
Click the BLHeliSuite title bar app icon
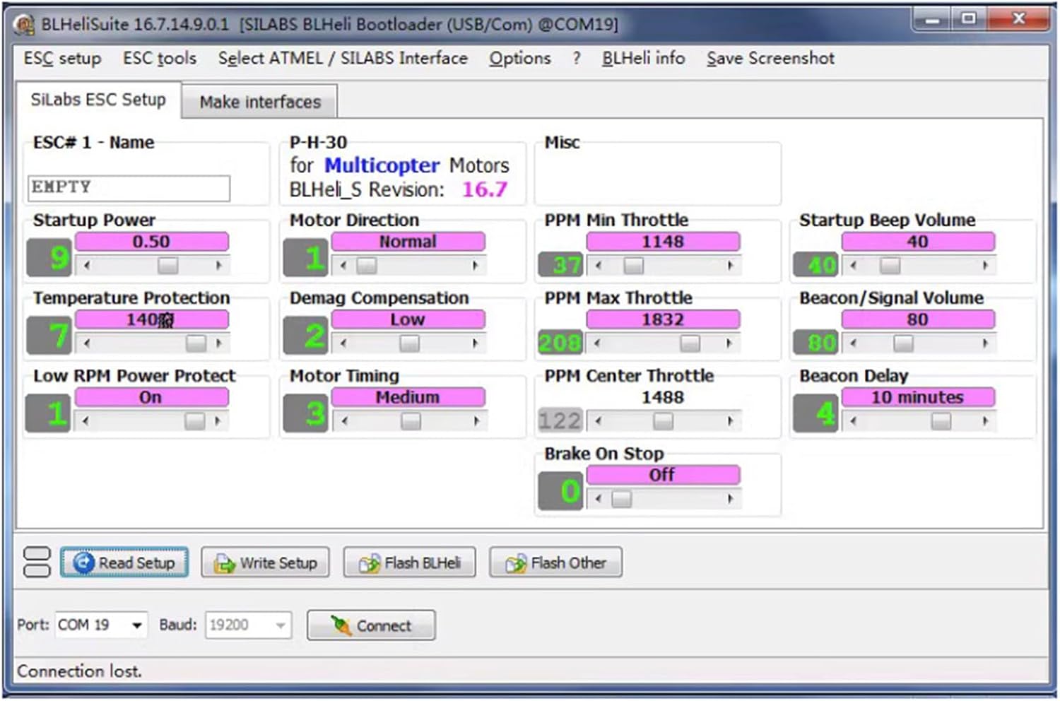click(x=25, y=25)
